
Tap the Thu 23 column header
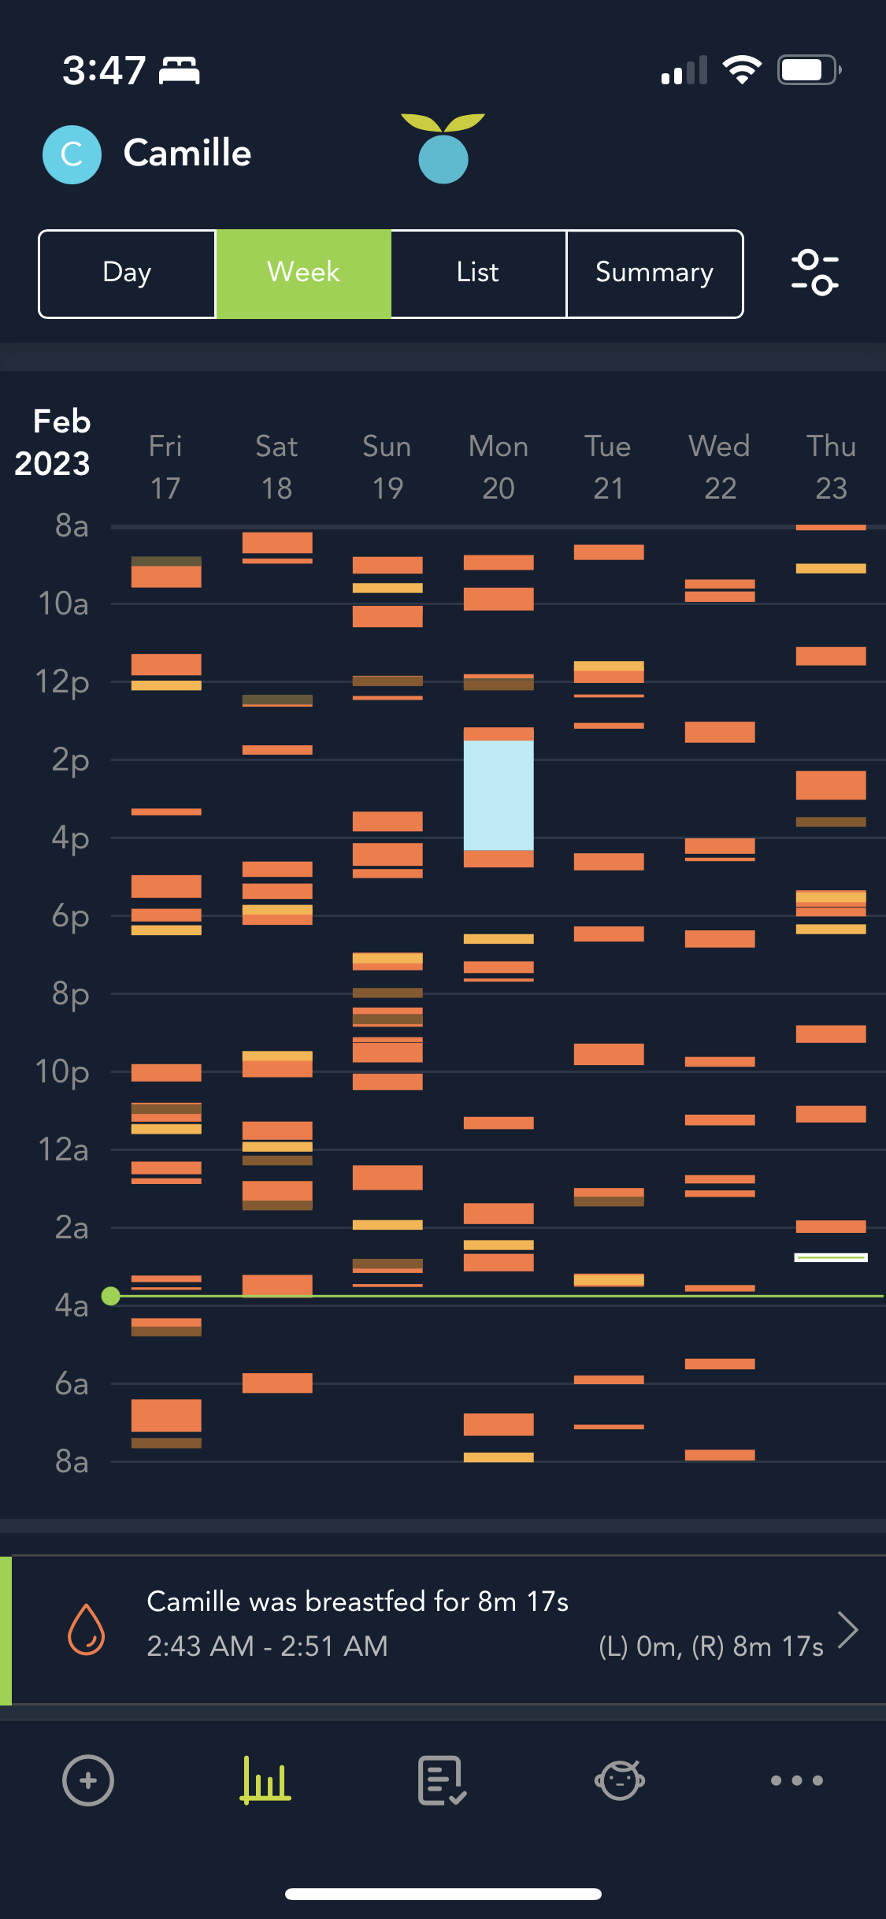coord(831,466)
